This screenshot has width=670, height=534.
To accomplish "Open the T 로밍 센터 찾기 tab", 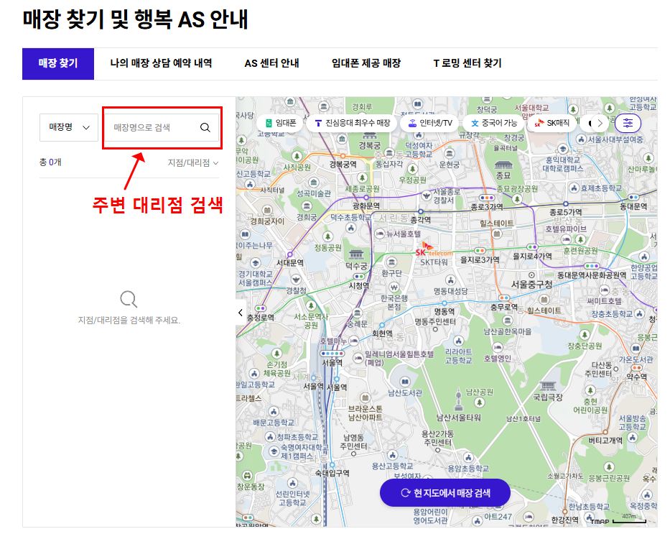I will 467,64.
